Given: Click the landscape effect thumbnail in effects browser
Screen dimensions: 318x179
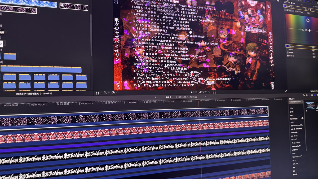Looking at the screenshot, I should 310,106.
